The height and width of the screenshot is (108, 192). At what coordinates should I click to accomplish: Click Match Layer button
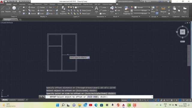click(85, 13)
